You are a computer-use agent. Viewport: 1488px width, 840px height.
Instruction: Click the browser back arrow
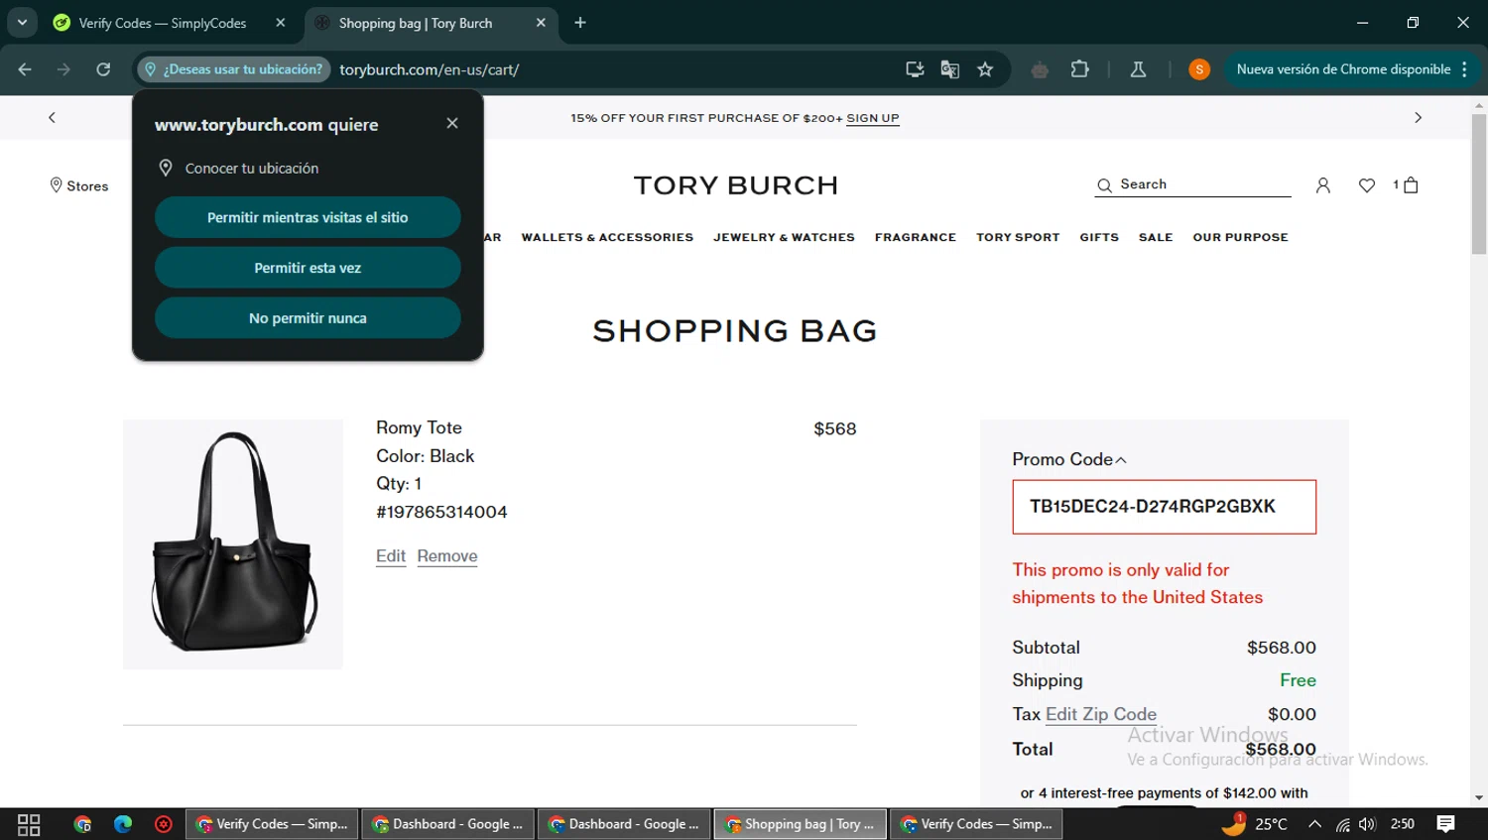pyautogui.click(x=25, y=69)
